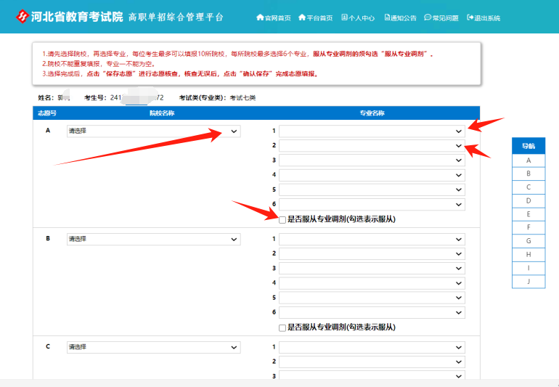Screen dimensions: 559x387
Task: Expand 专业 3 dropdown under 志愿 A
Action: 372,160
